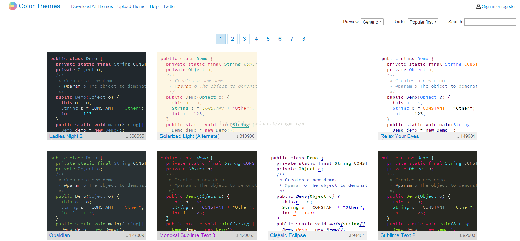
Task: Click the 92603 download count
Action: [469, 235]
